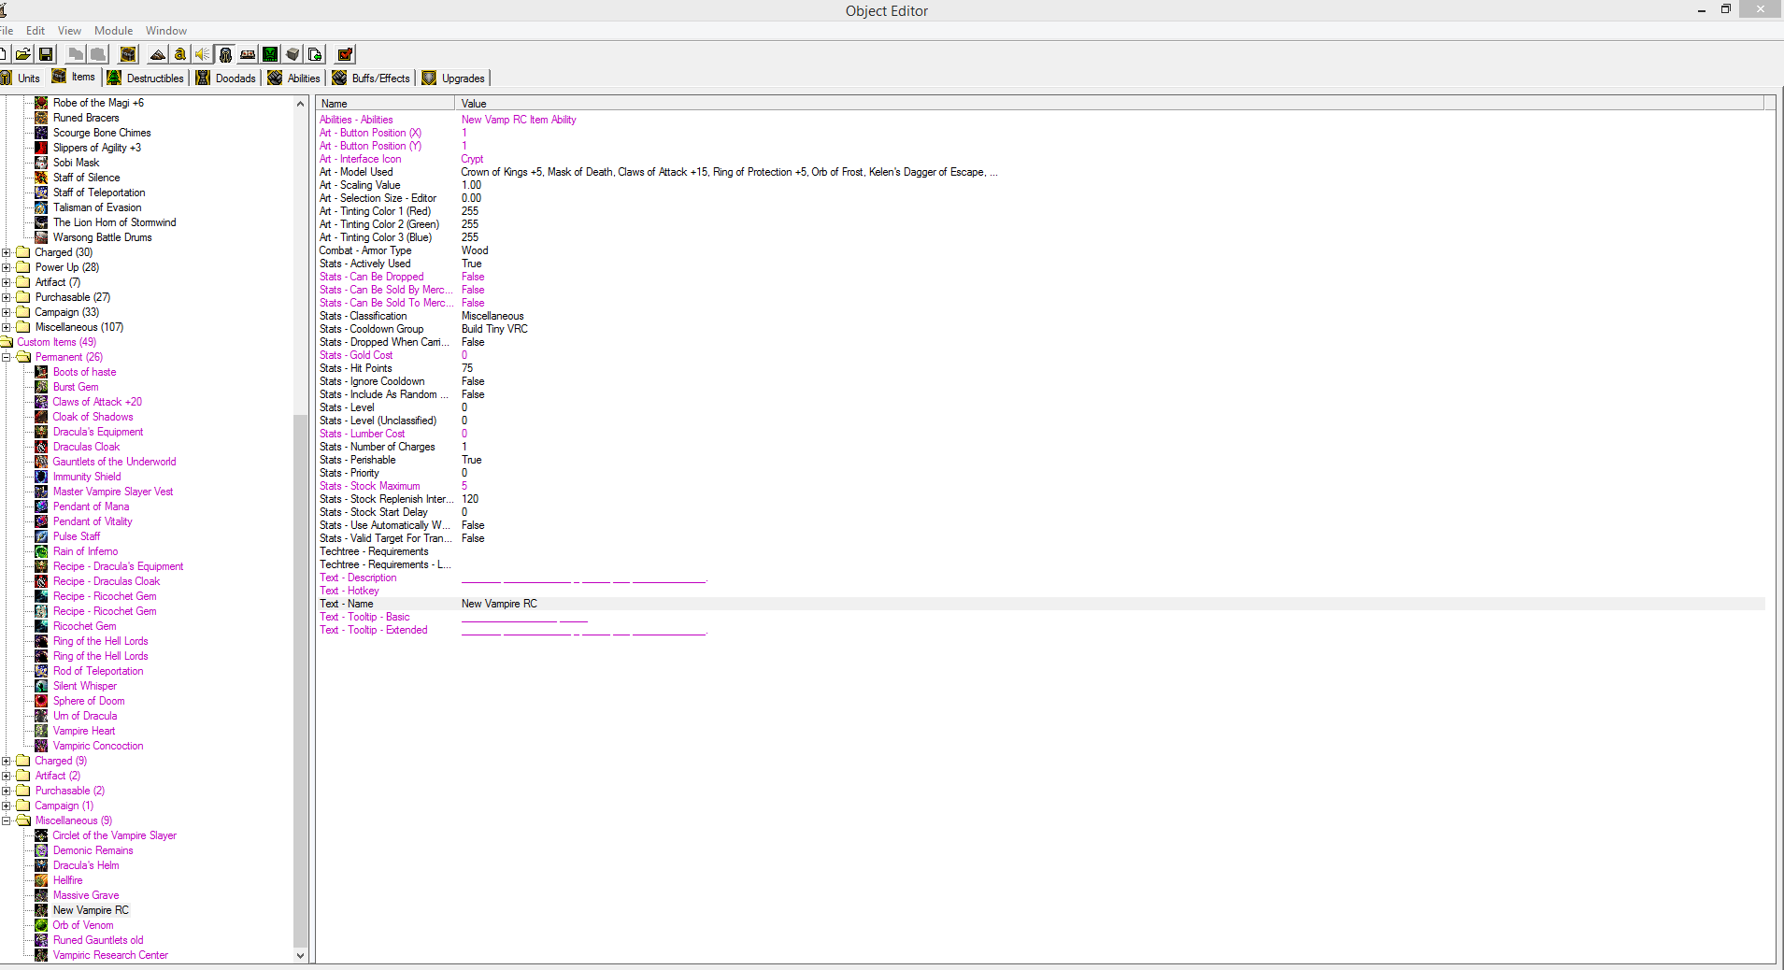Click the greyed-out Paste toolbar icon
Image resolution: width=1784 pixels, height=970 pixels.
pos(97,54)
